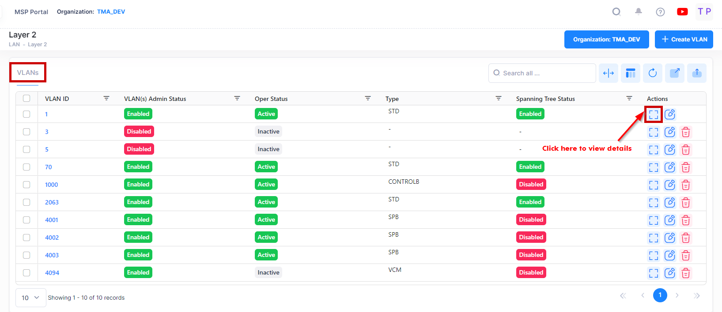Click the Create VLAN button
This screenshot has height=312, width=722.
[x=684, y=39]
